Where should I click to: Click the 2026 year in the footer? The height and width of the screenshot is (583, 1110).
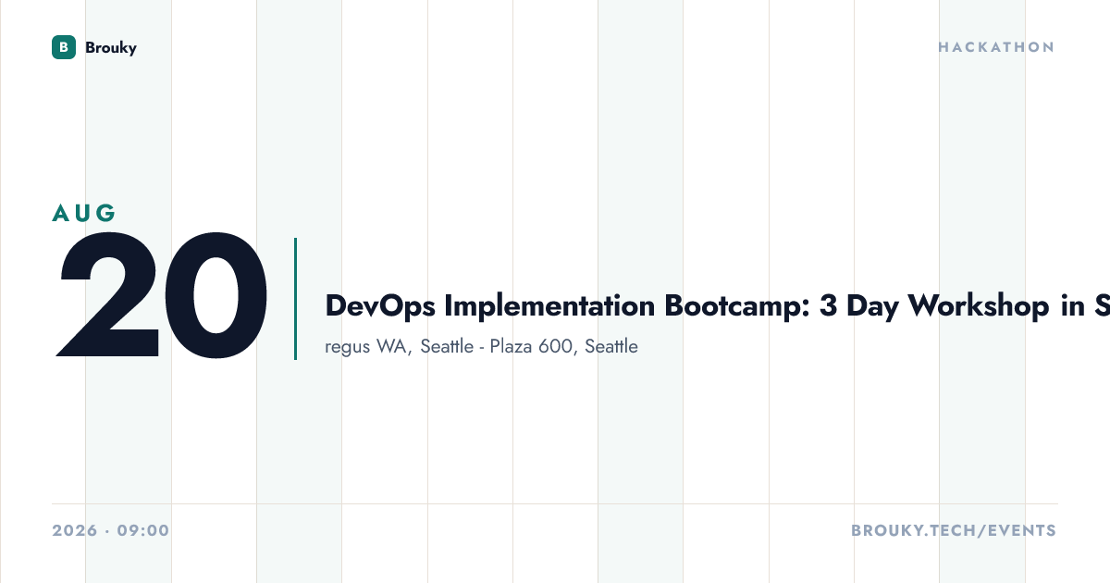coord(74,530)
